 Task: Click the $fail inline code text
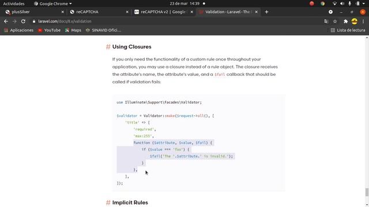click(220, 74)
